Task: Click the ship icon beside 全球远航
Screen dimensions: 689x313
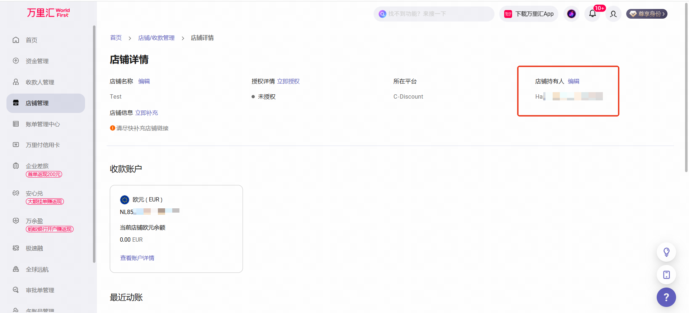Action: (16, 269)
